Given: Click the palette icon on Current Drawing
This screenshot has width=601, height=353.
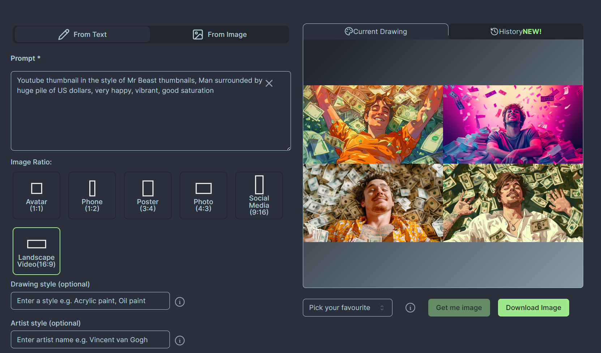Looking at the screenshot, I should click(x=348, y=31).
